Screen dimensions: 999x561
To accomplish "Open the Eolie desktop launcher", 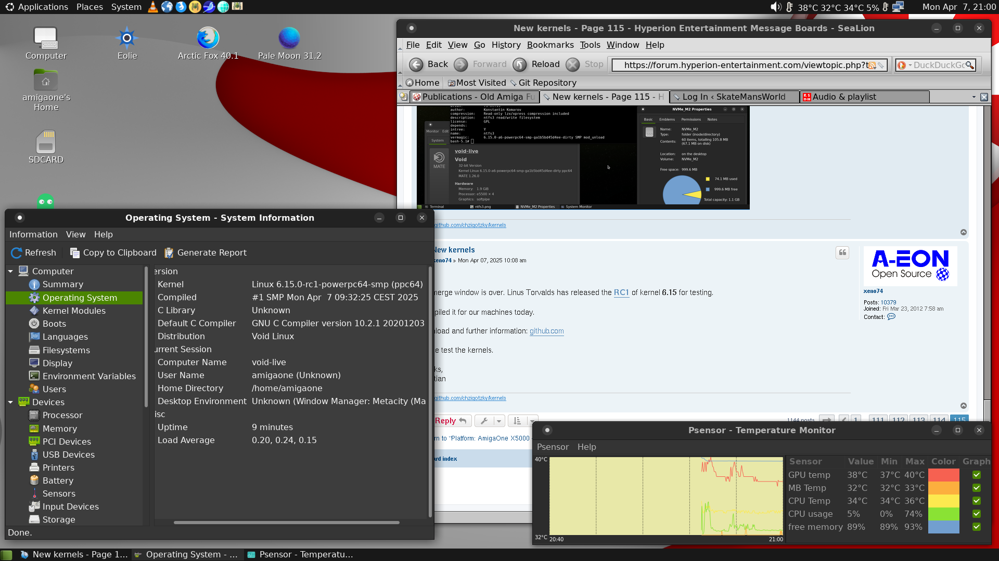I will [127, 44].
